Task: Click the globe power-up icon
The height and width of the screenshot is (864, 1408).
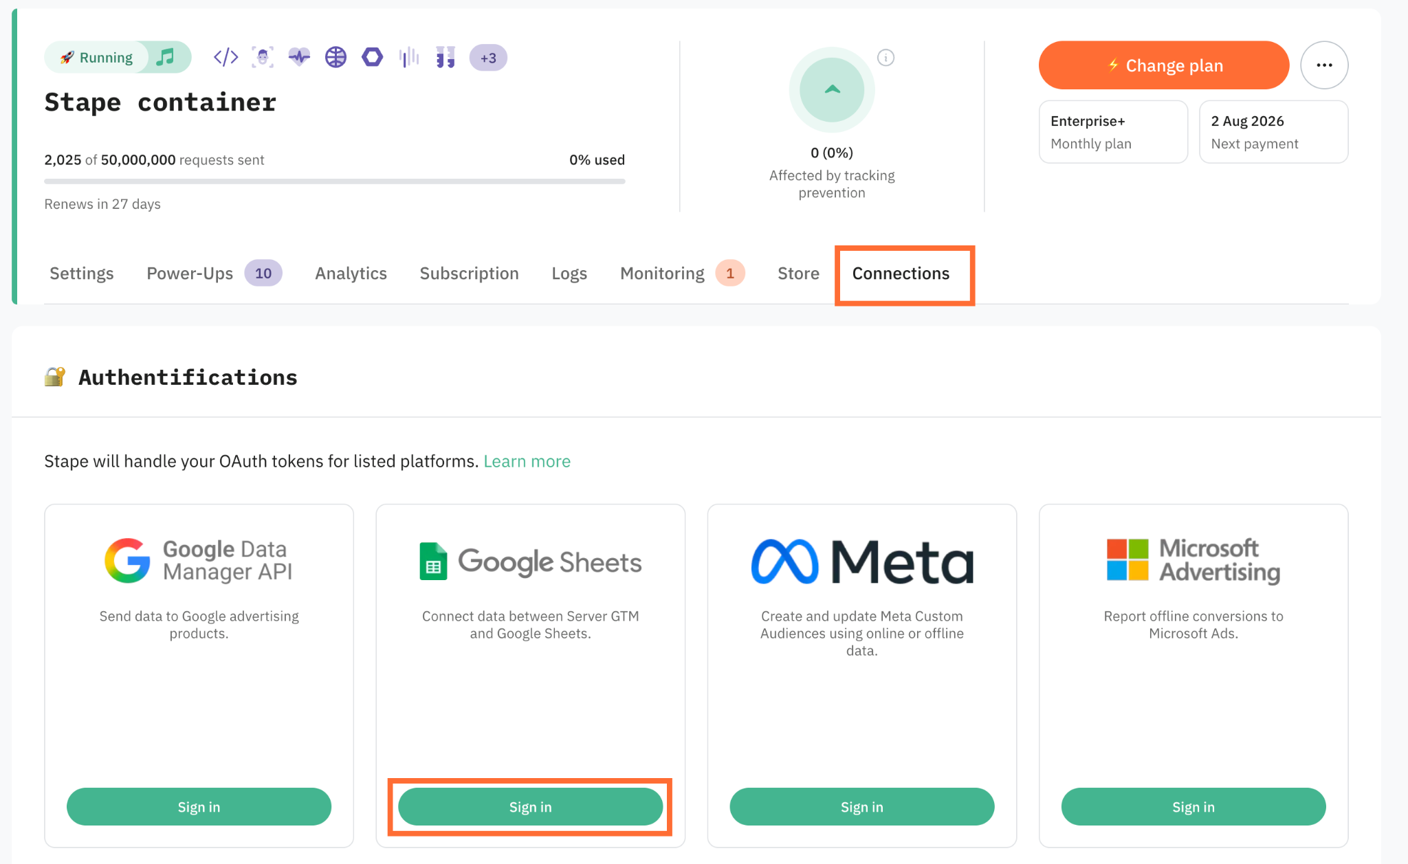Action: pyautogui.click(x=335, y=57)
